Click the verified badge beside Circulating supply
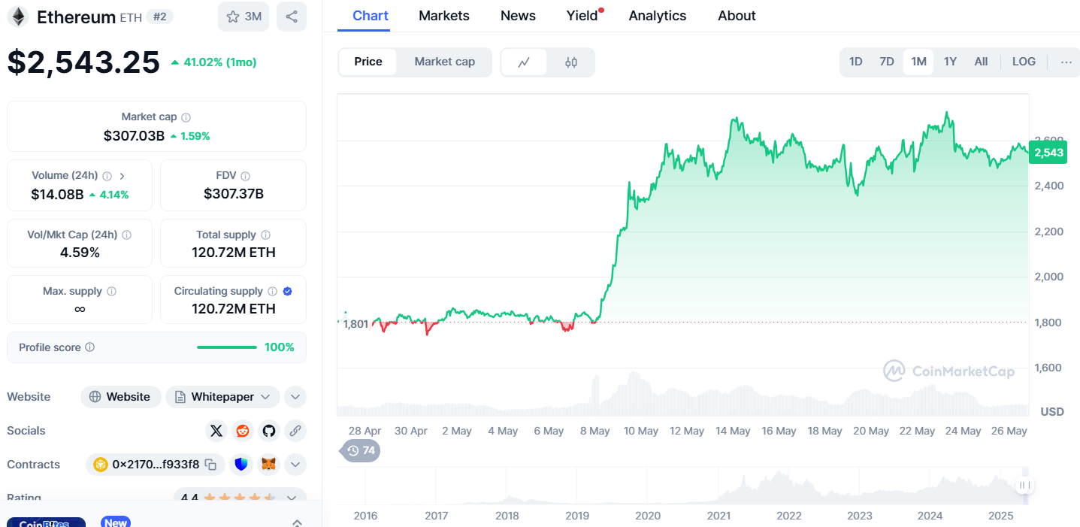Screen dimensions: 1080x527 287,292
